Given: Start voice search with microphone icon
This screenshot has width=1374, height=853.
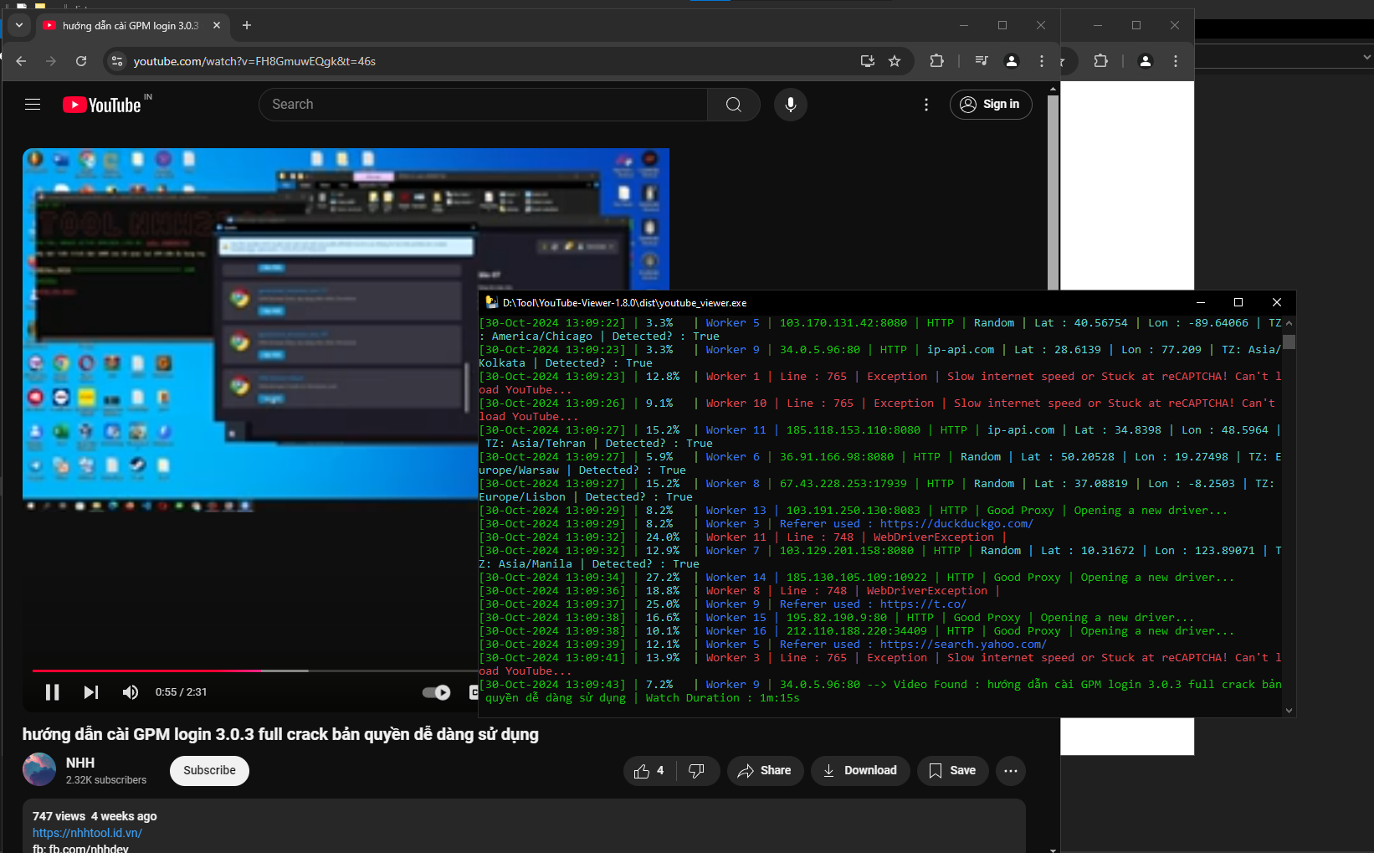Looking at the screenshot, I should (x=790, y=105).
